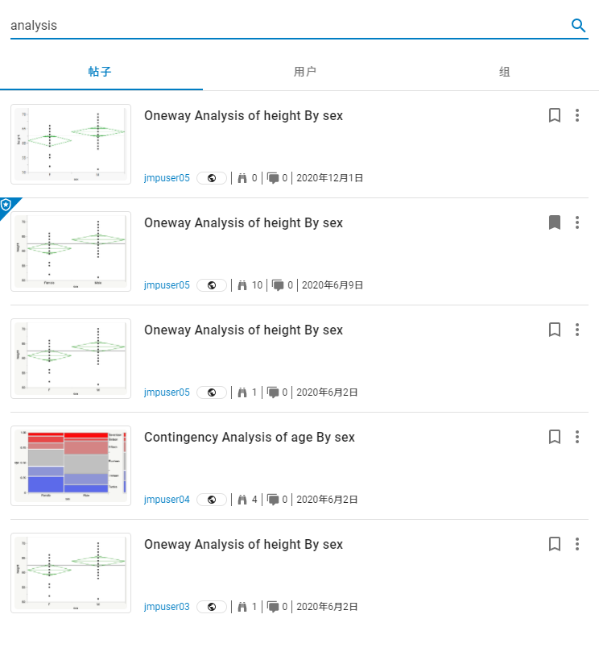The width and height of the screenshot is (599, 656).
Task: Click the binoculars icon on jmpuser03's post
Action: coord(242,607)
